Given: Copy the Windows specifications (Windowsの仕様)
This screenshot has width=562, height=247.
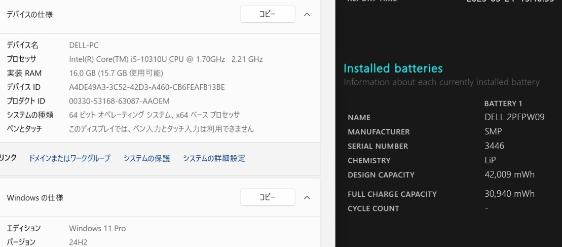Looking at the screenshot, I should coord(268,197).
